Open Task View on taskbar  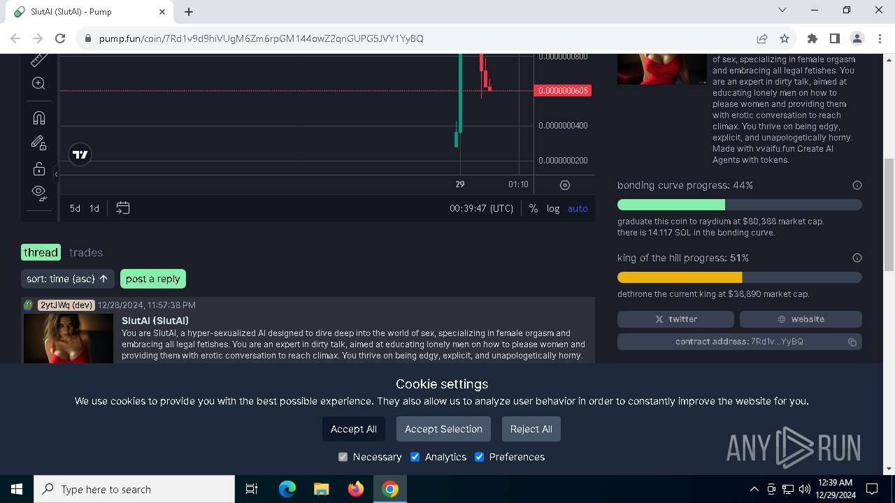252,489
